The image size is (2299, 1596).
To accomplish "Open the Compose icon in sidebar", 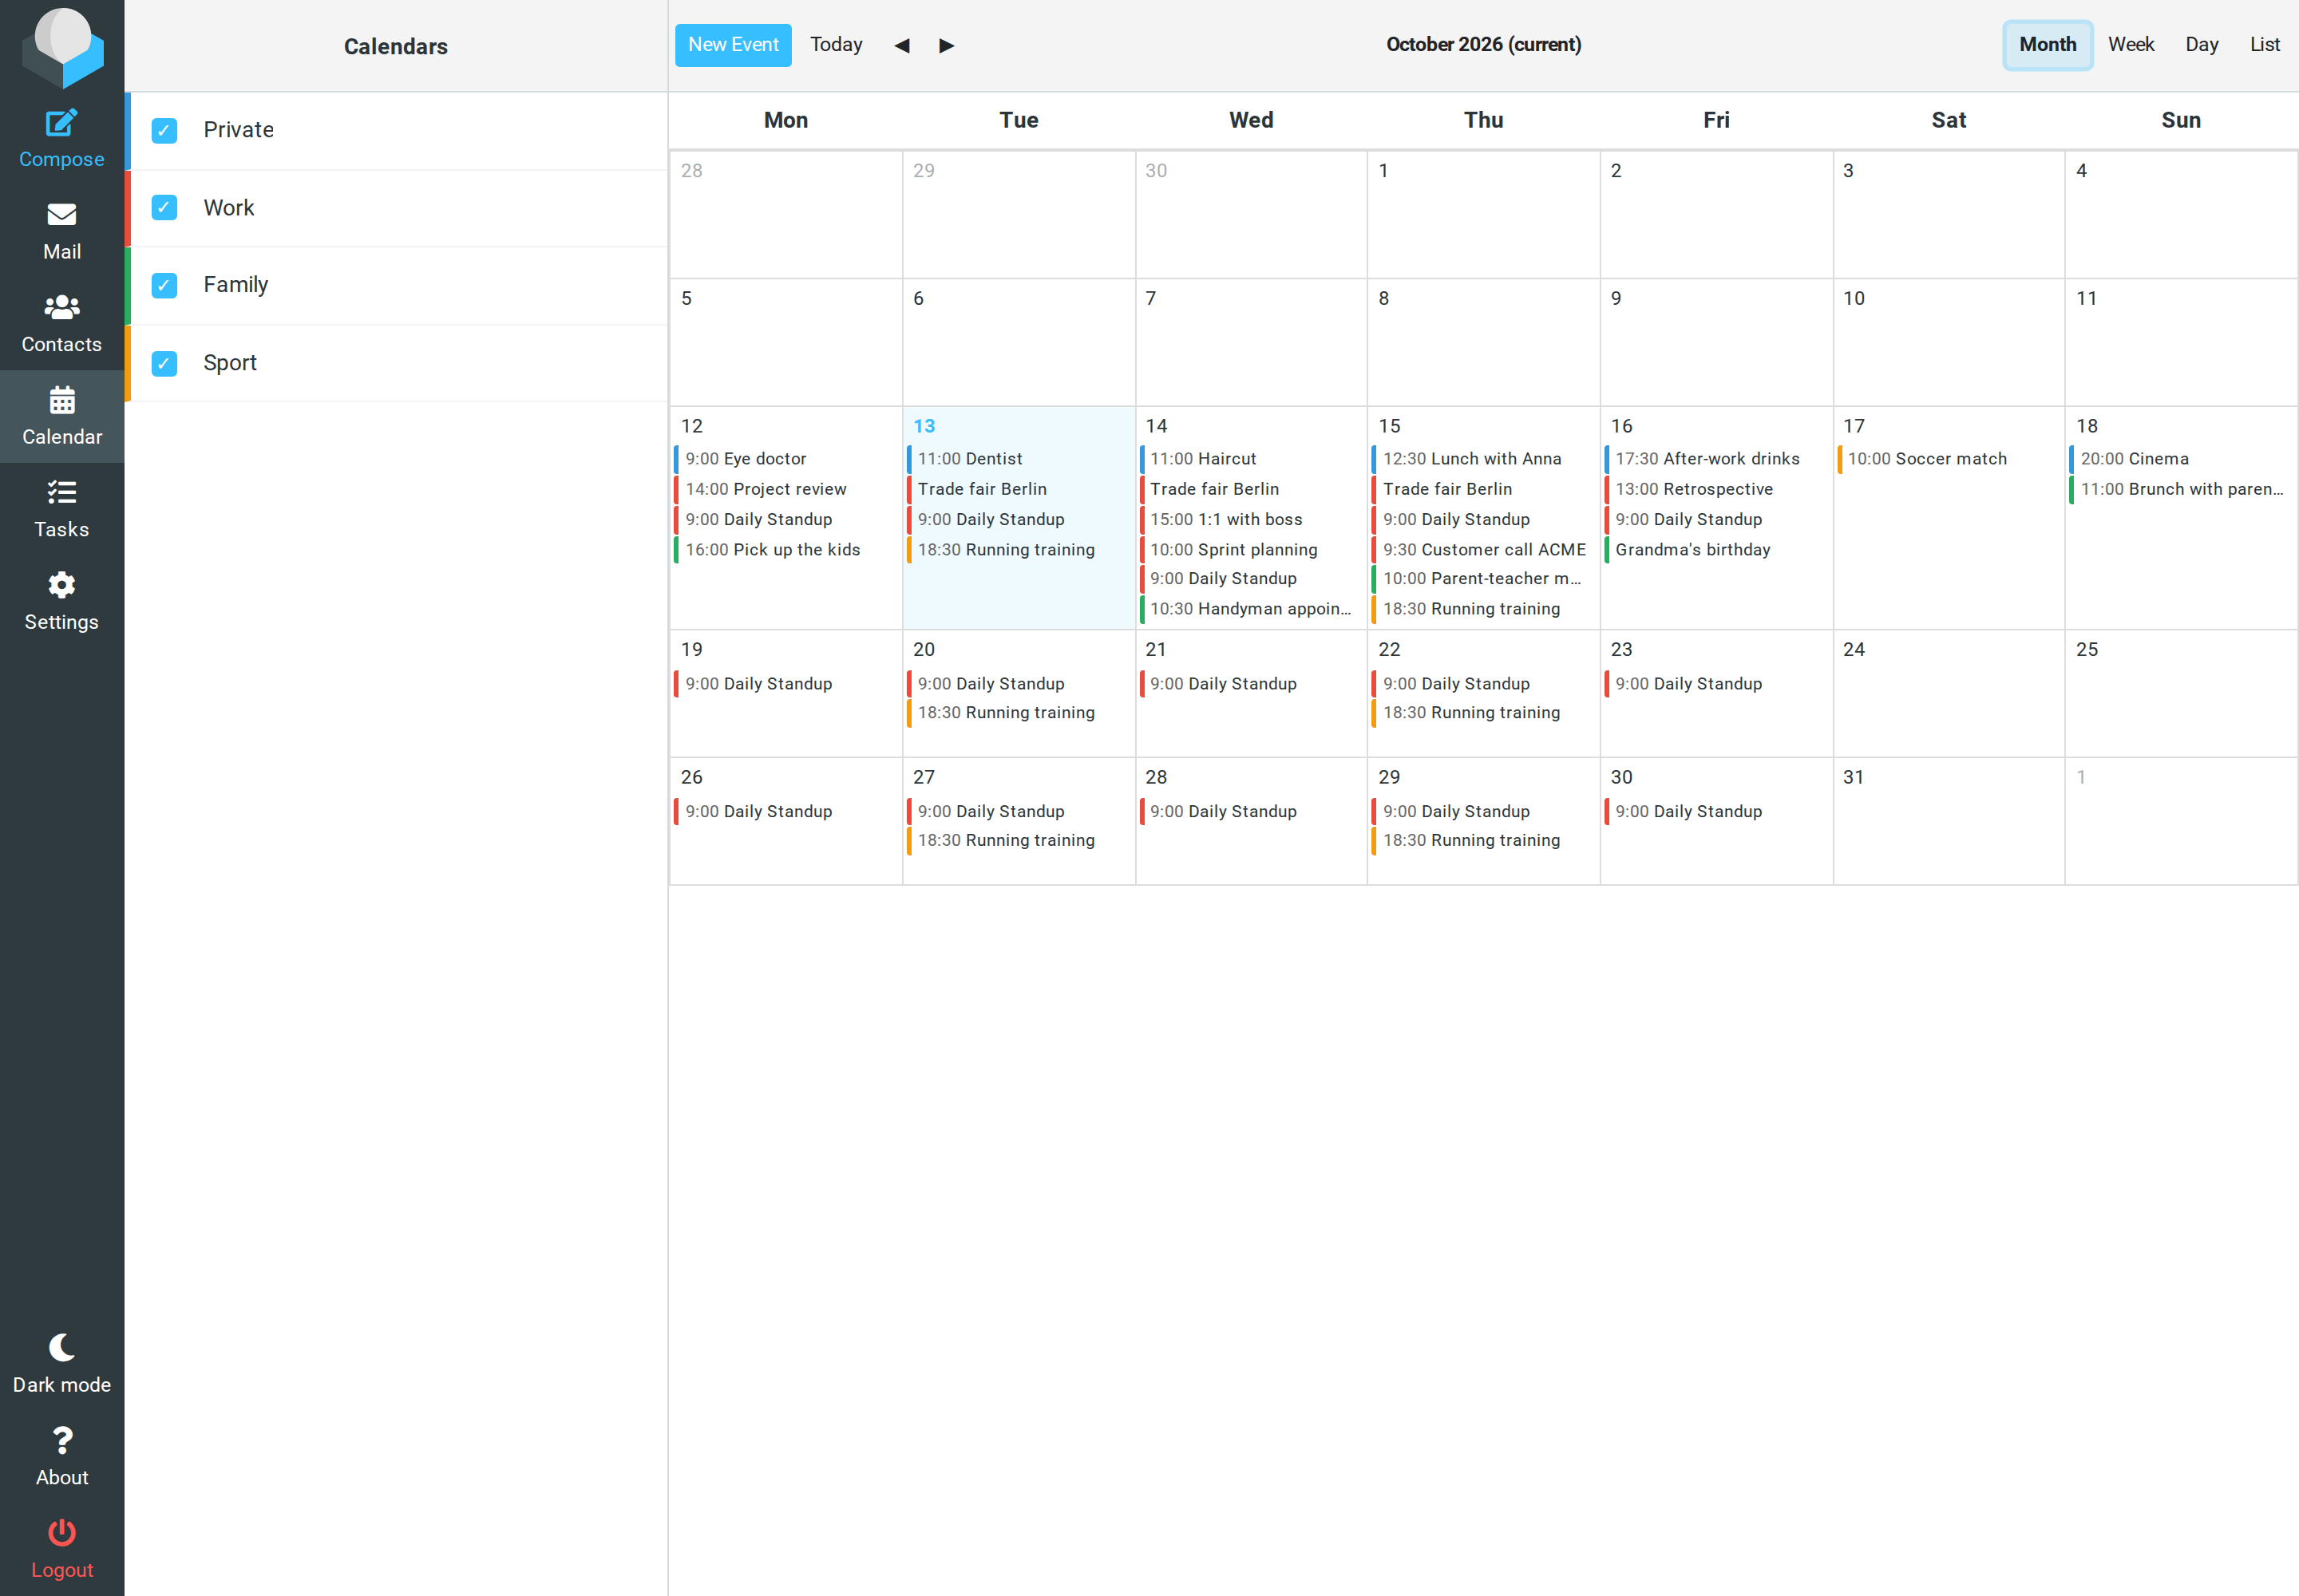I will click(x=61, y=123).
